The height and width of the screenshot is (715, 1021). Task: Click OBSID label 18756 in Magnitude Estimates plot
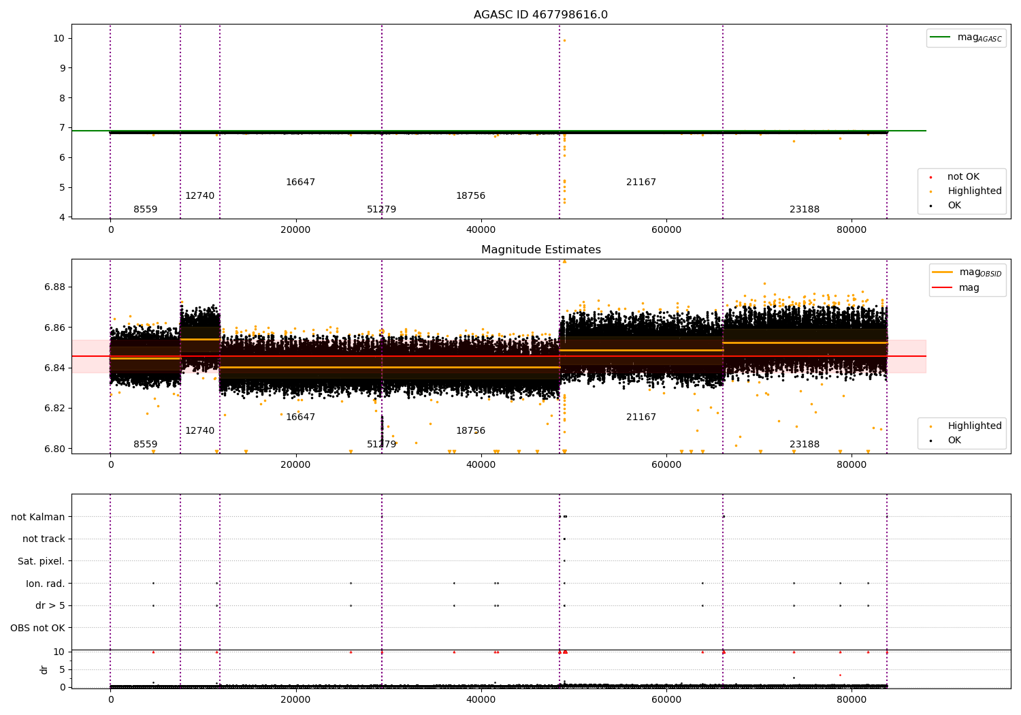point(470,430)
